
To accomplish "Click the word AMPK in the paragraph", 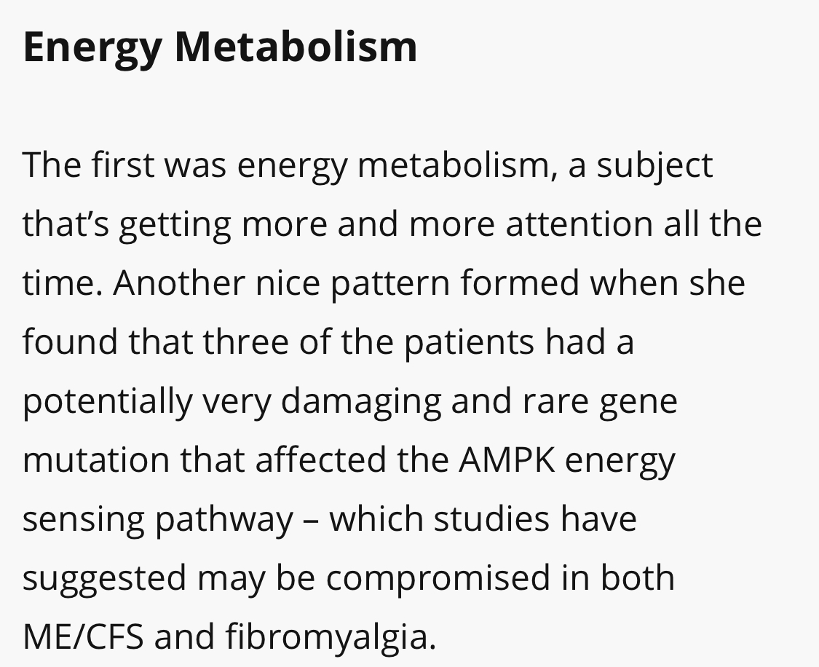I will point(507,459).
